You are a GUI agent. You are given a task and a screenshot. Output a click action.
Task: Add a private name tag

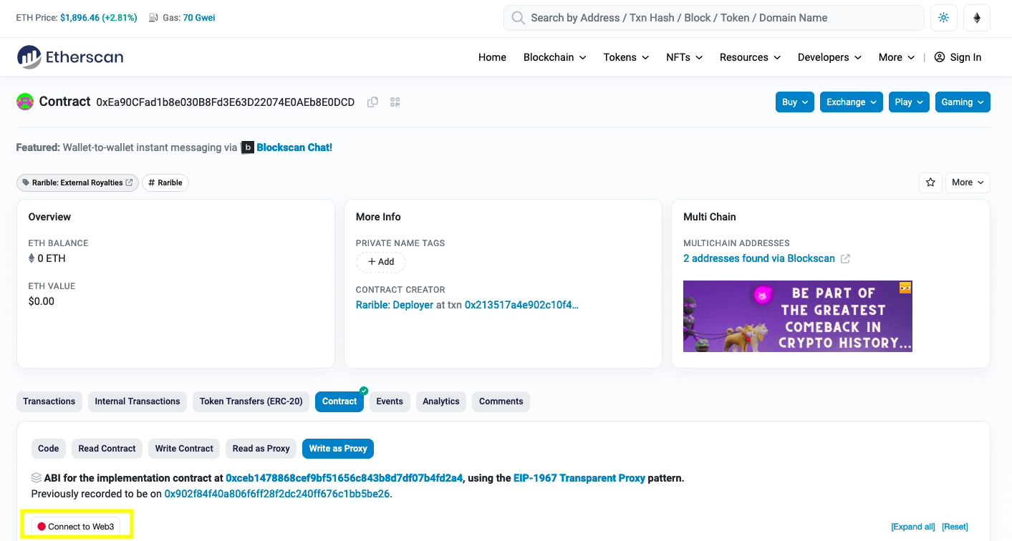(x=381, y=262)
